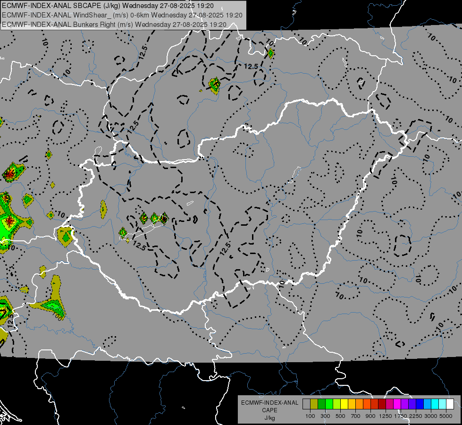Click the 2250 value in the legend
Screen dimensions: 462x425
(x=416, y=416)
